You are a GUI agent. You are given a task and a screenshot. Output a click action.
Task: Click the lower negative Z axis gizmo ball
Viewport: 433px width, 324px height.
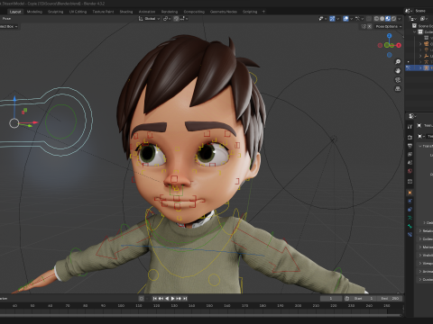[x=390, y=55]
